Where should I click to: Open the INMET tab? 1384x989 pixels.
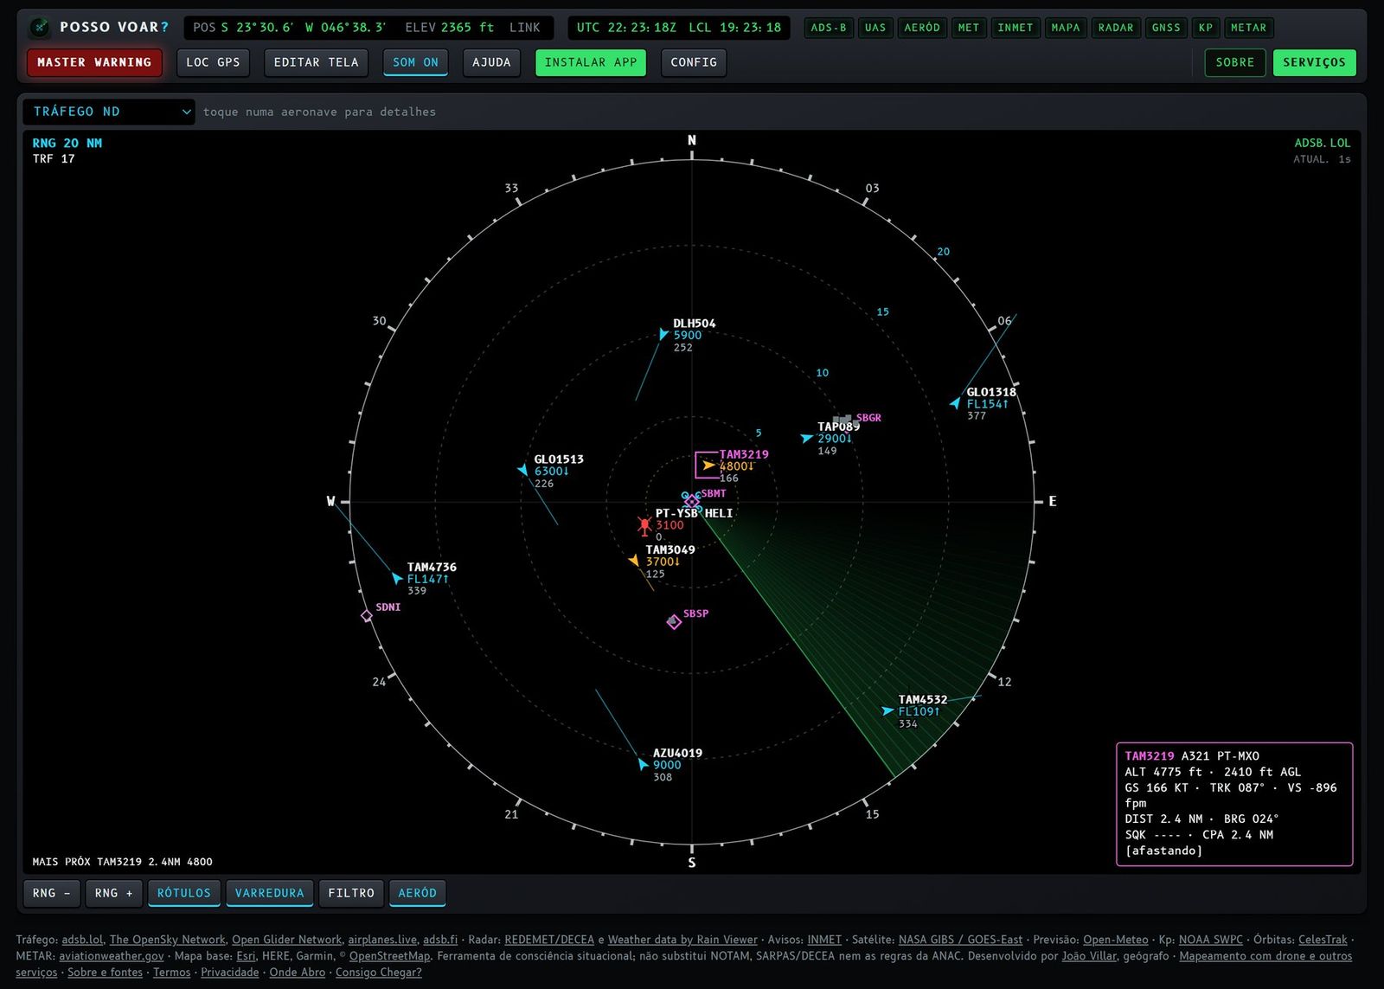click(1016, 28)
